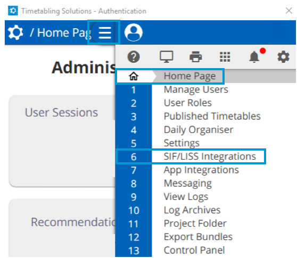The image size is (297, 258).
Task: Open the apps grid icon
Action: pos(225,57)
